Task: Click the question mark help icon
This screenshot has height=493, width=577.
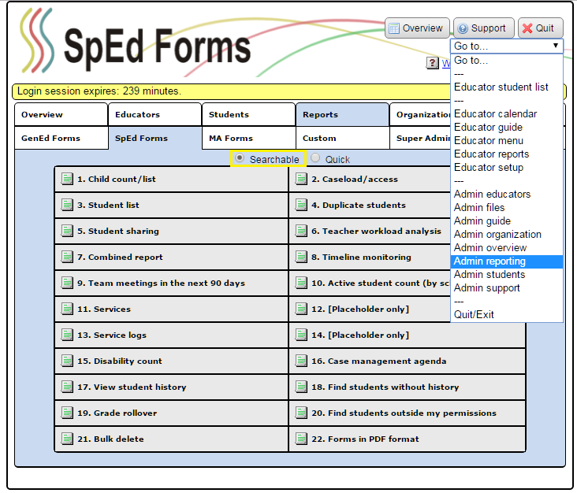Action: [433, 63]
